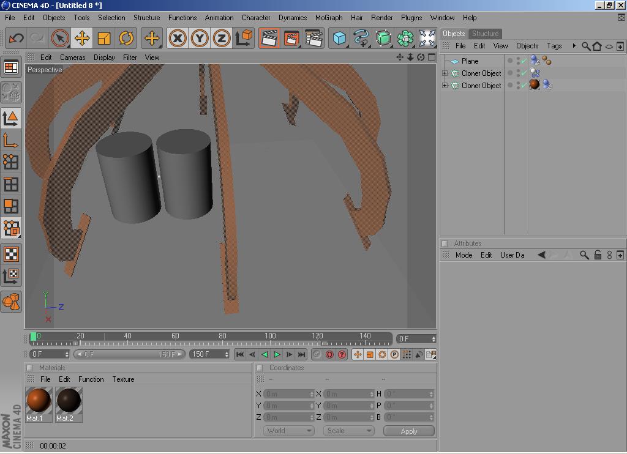Viewport: 627px width, 454px height.
Task: Open the Scale dropdown in Coordinates
Action: [348, 431]
